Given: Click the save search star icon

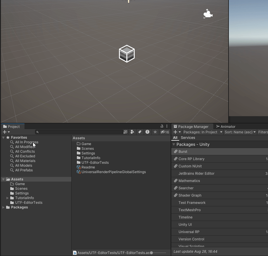Looking at the screenshot, I should [x=155, y=132].
